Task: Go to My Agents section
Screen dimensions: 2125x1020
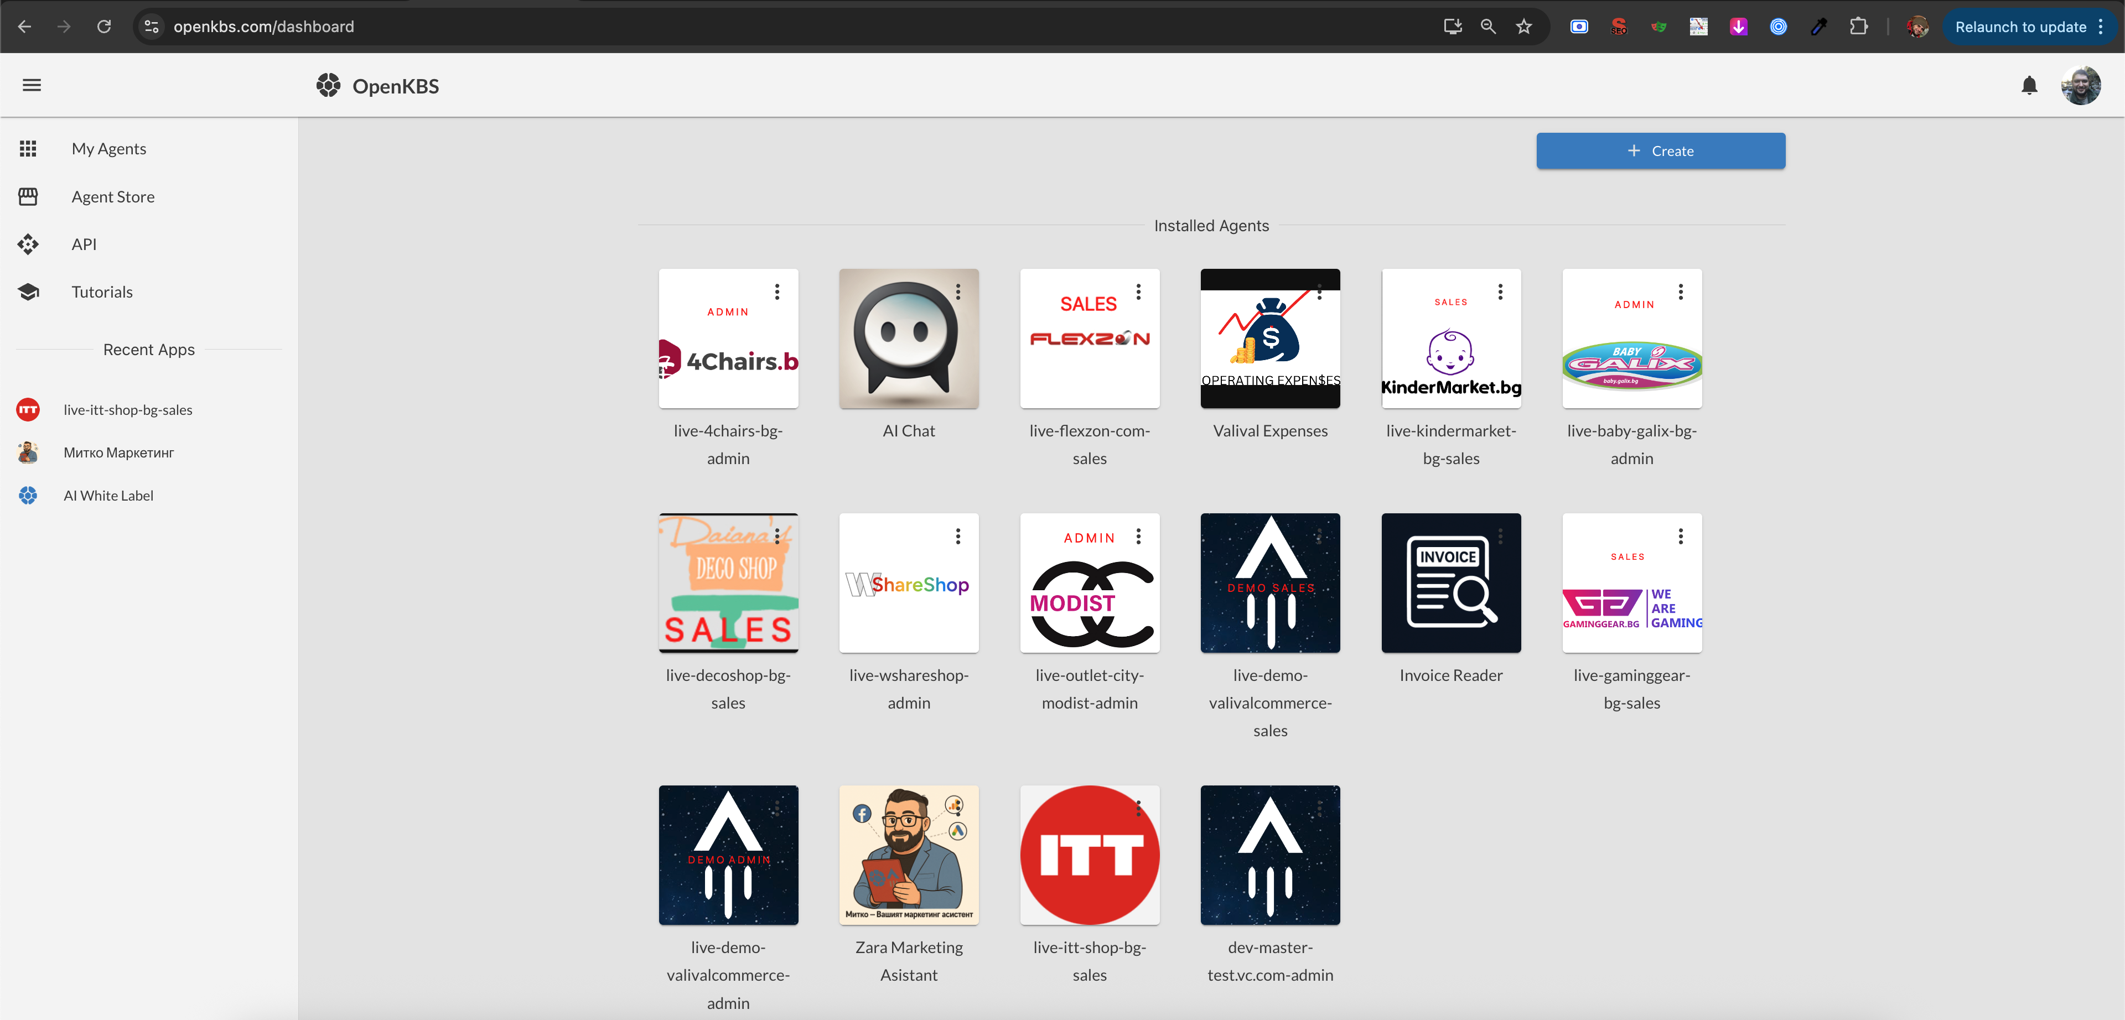Action: 108,148
